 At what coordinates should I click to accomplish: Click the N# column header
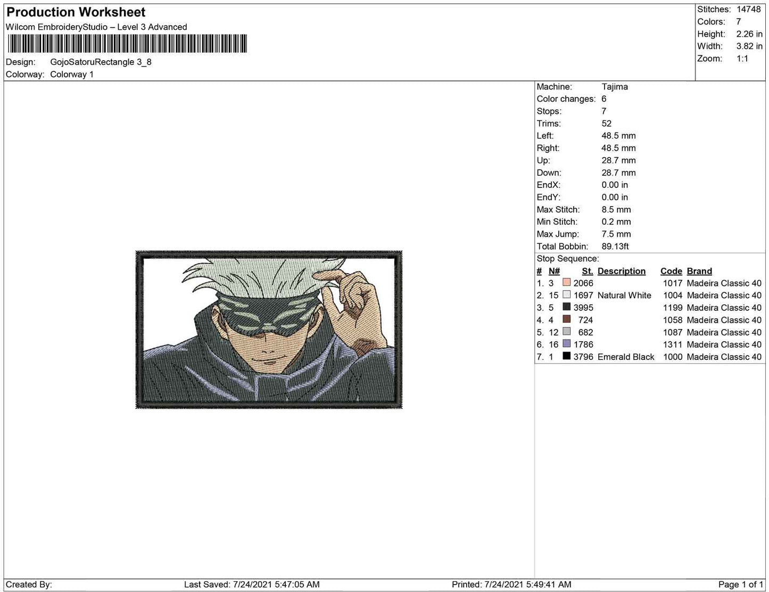click(554, 271)
